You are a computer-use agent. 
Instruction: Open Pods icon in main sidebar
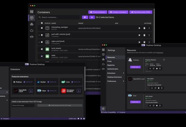click(x=32, y=24)
